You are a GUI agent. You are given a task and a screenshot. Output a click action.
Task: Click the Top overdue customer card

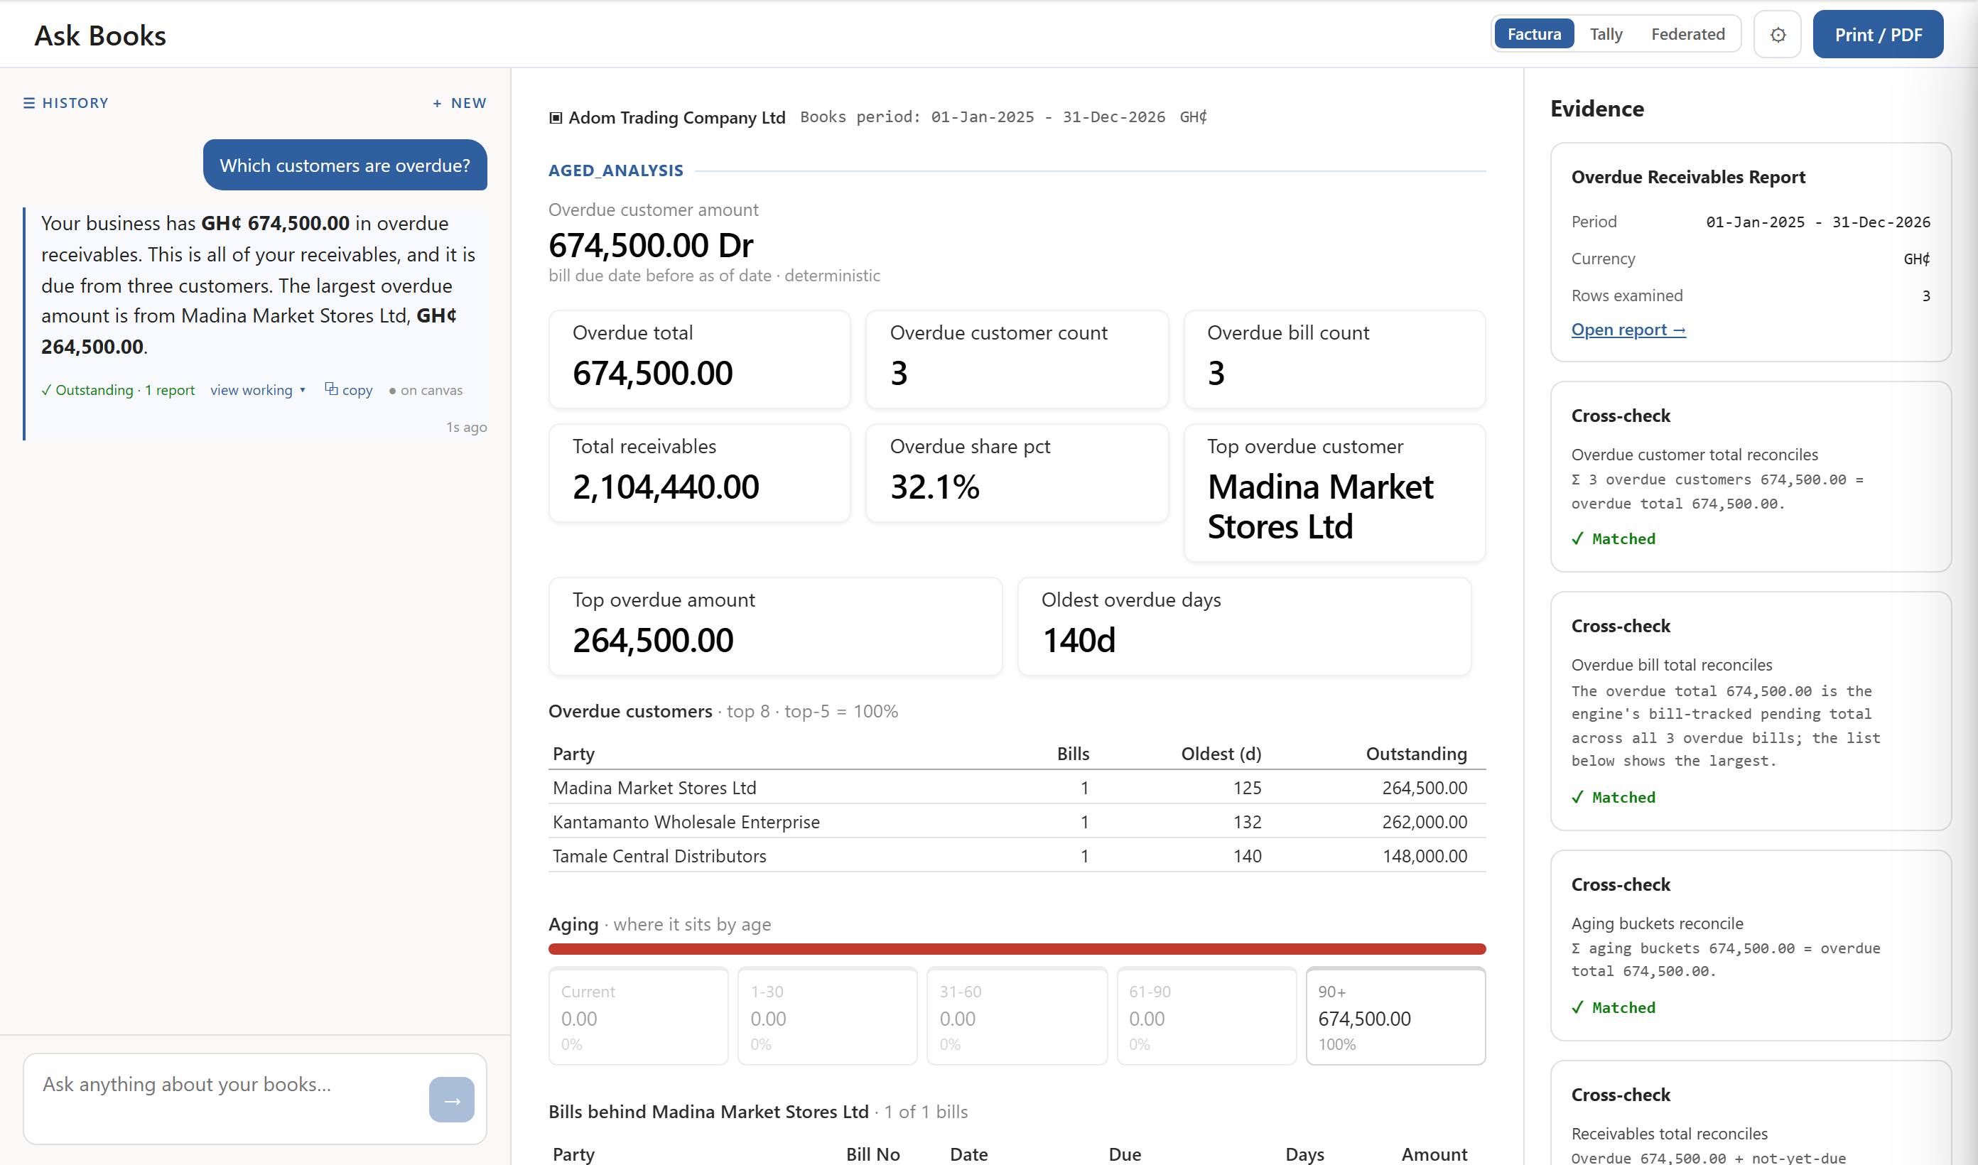point(1334,493)
